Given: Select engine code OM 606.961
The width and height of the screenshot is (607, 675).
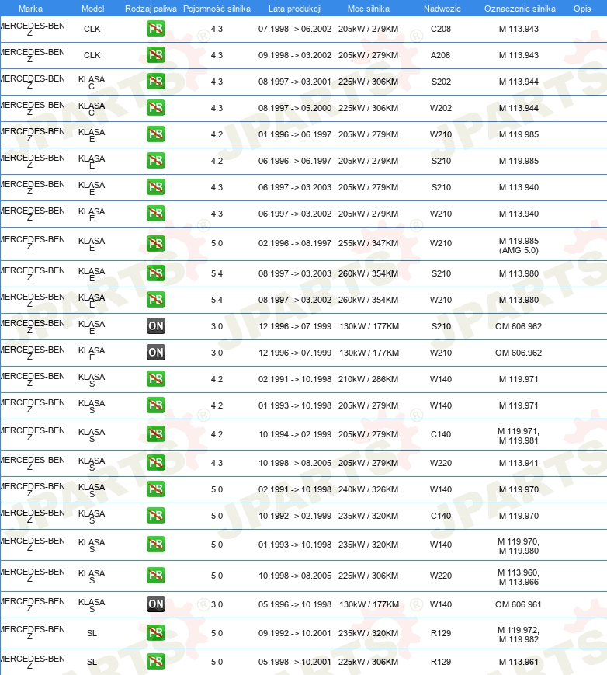Looking at the screenshot, I should click(x=519, y=604).
